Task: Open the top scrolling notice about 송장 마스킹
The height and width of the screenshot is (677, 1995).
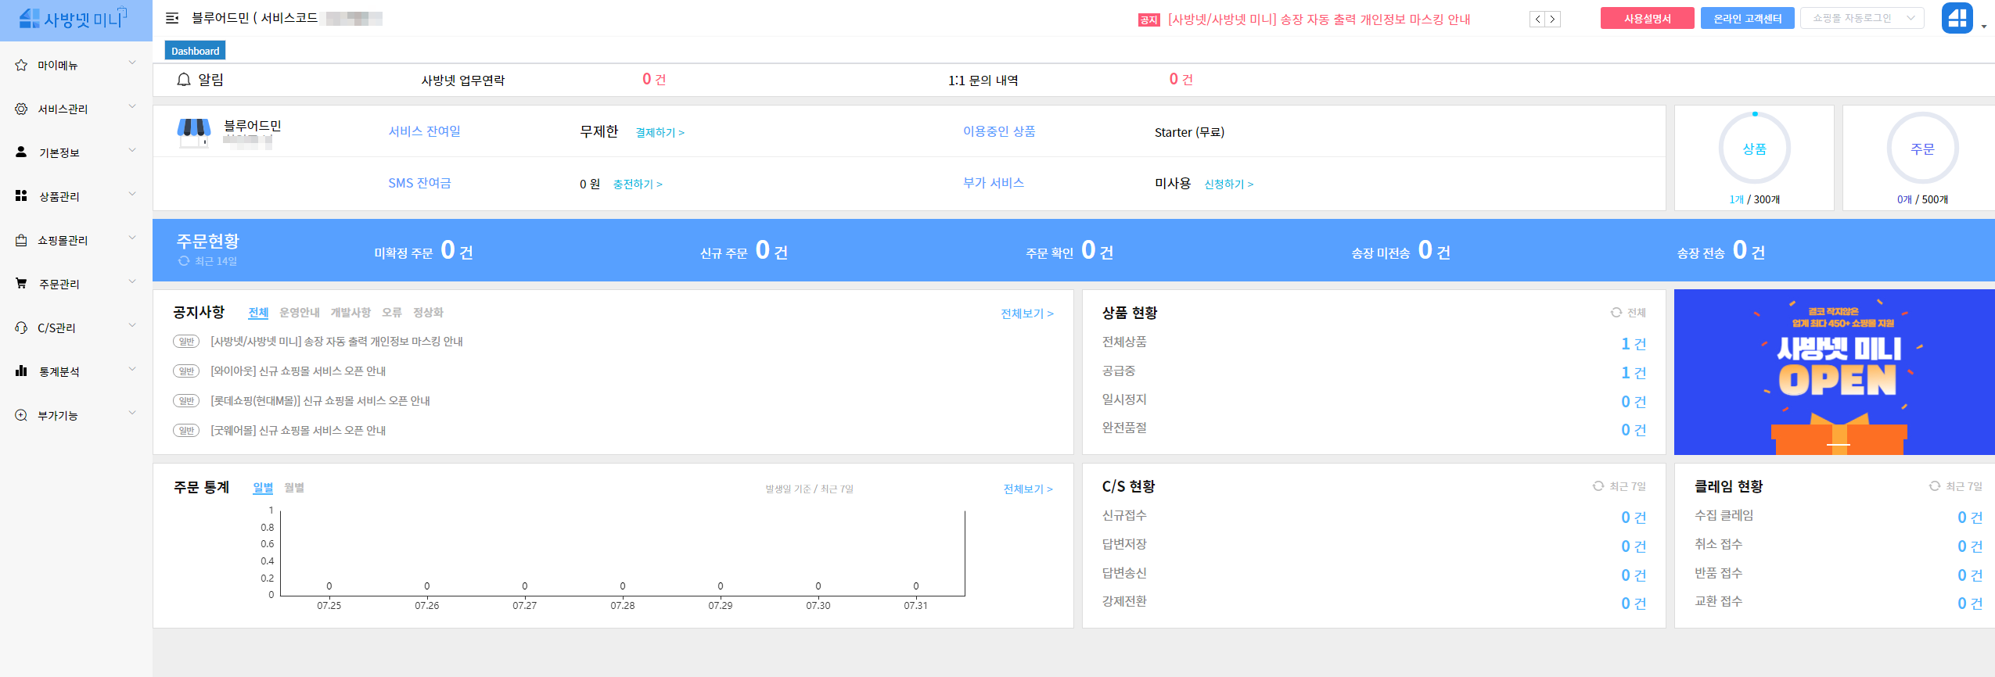Action: (1319, 20)
